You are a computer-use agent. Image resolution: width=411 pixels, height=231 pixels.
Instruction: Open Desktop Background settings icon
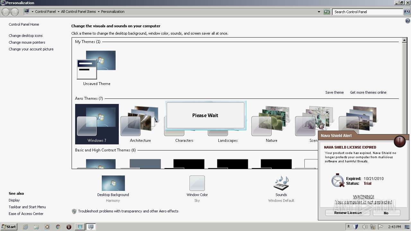[x=113, y=183]
